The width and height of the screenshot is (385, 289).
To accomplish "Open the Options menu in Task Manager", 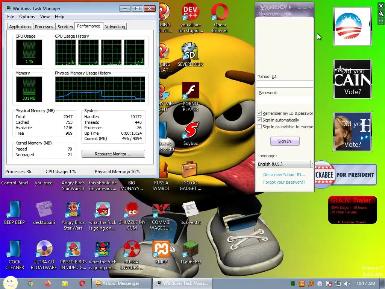I will [x=27, y=17].
